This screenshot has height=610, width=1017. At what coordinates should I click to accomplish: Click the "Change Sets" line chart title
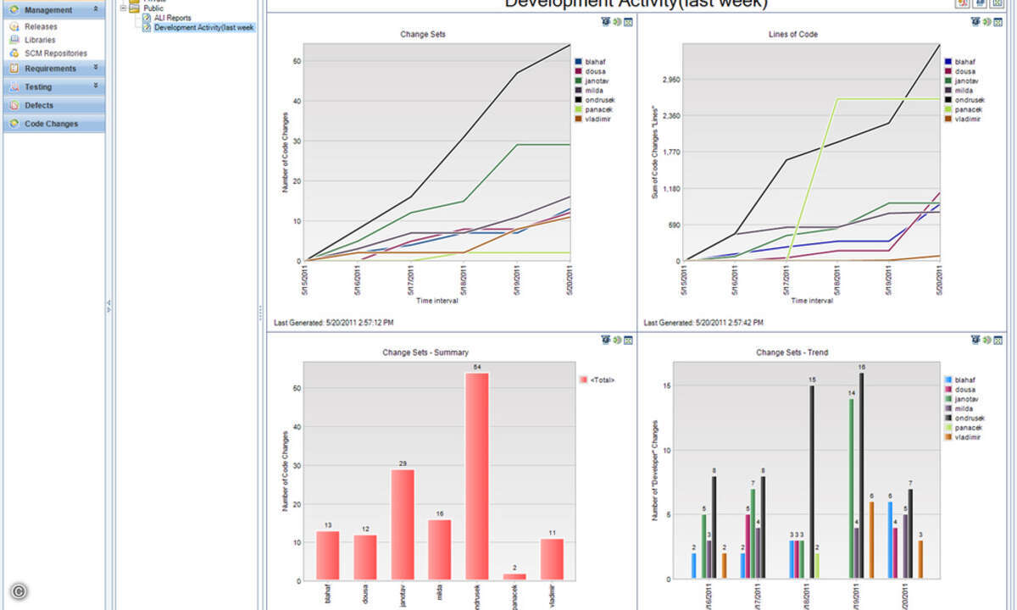423,35
